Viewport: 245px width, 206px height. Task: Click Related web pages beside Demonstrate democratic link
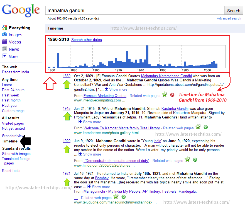pyautogui.click(x=168, y=161)
